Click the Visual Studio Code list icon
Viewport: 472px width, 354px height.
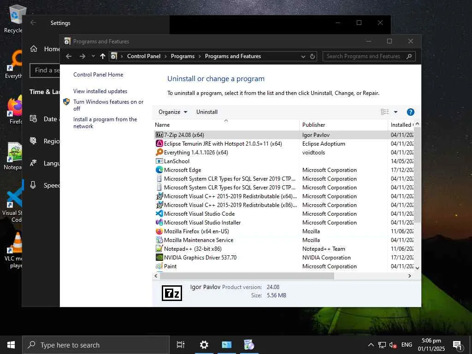[159, 213]
